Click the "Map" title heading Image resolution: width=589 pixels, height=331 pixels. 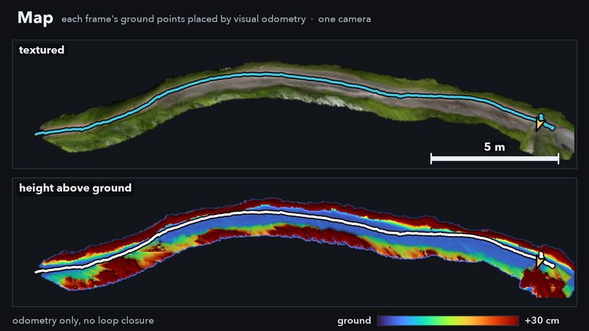tap(35, 18)
